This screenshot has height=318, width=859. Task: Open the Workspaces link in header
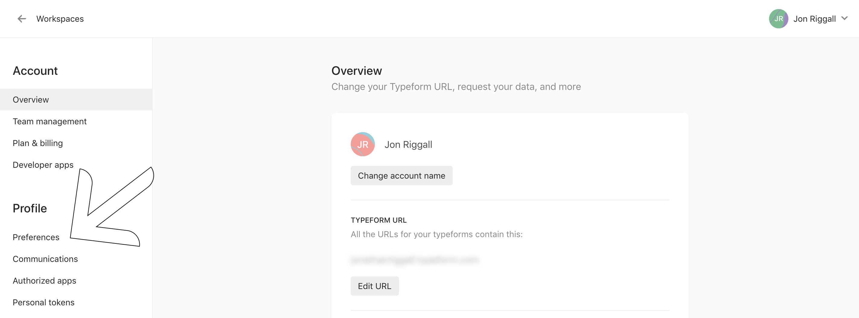60,19
